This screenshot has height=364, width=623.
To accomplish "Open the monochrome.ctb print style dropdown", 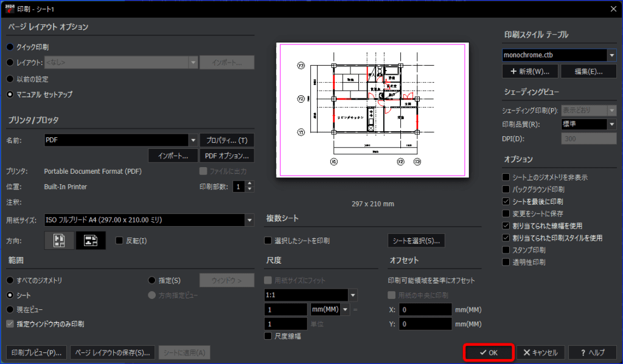I will click(x=611, y=55).
